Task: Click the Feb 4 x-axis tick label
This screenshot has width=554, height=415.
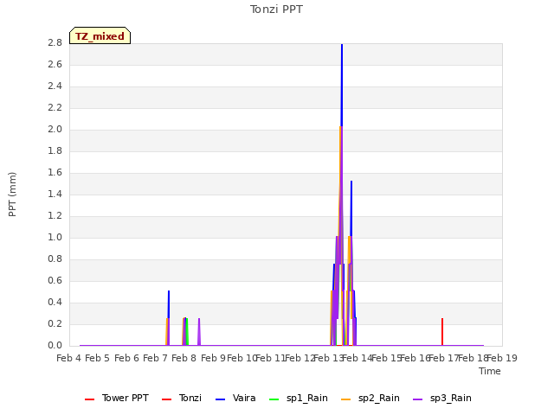Action: pyautogui.click(x=68, y=358)
